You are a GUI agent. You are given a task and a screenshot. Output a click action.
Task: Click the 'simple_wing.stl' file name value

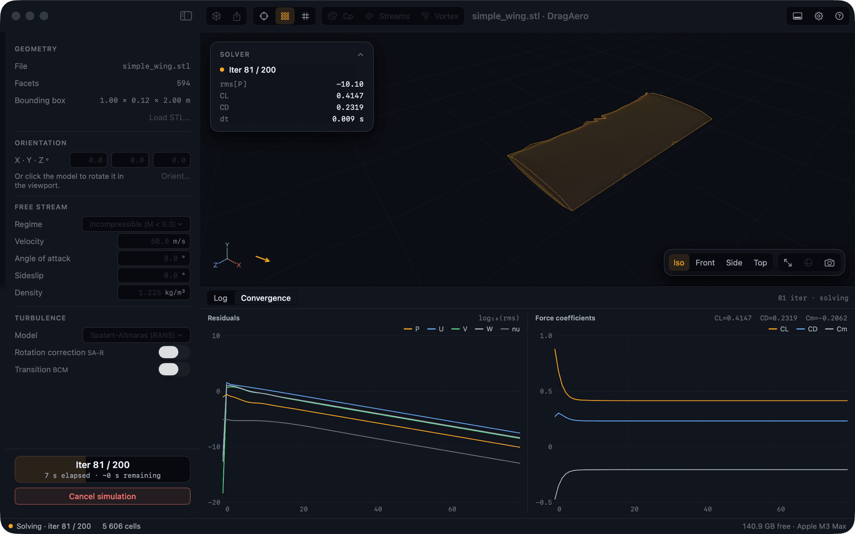(x=156, y=66)
